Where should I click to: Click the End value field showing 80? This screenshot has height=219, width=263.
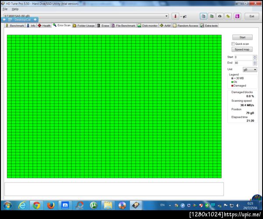(244, 63)
